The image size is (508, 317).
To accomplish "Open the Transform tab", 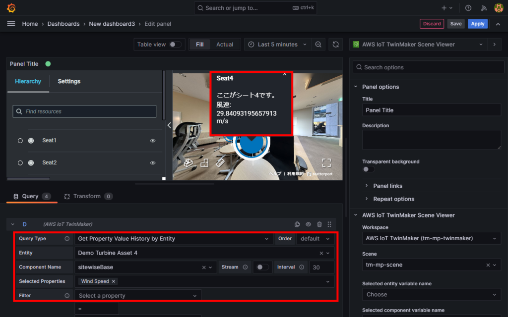I will (x=88, y=196).
